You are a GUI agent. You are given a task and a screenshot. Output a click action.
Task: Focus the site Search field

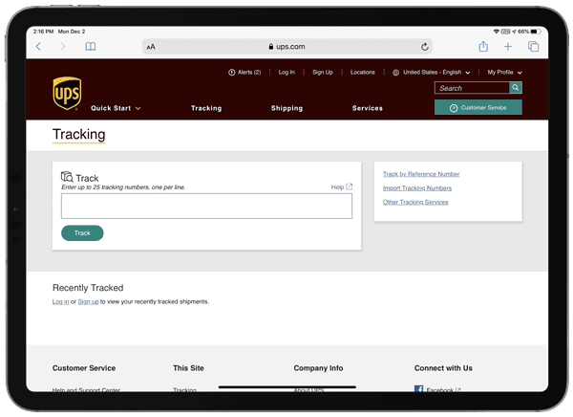(472, 88)
